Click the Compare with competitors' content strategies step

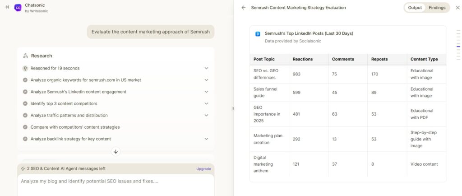pyautogui.click(x=75, y=127)
